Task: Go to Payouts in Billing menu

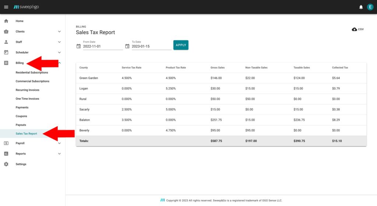Action: pyautogui.click(x=21, y=125)
